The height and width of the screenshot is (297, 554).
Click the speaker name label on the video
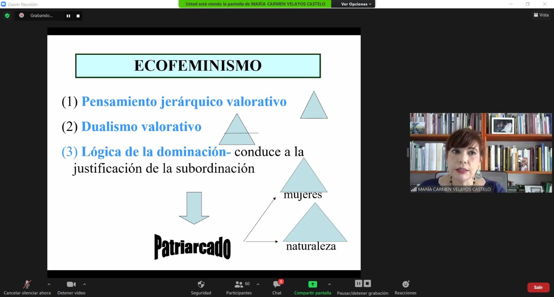[x=454, y=189]
